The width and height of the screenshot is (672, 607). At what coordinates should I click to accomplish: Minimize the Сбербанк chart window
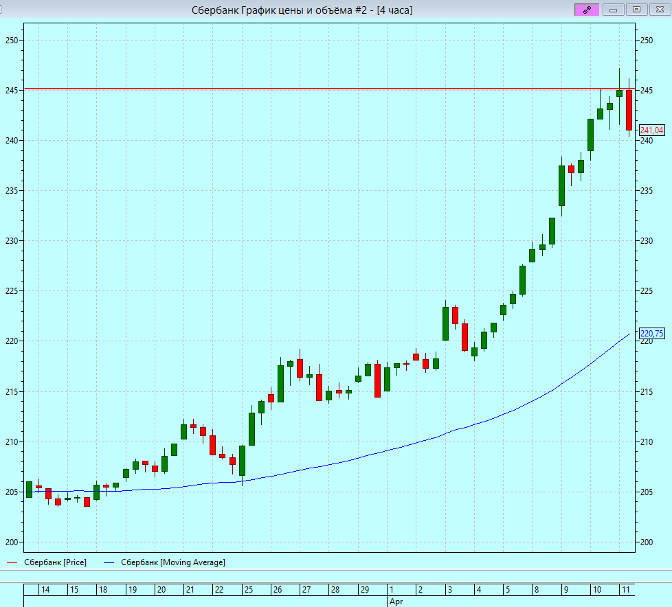pyautogui.click(x=614, y=10)
